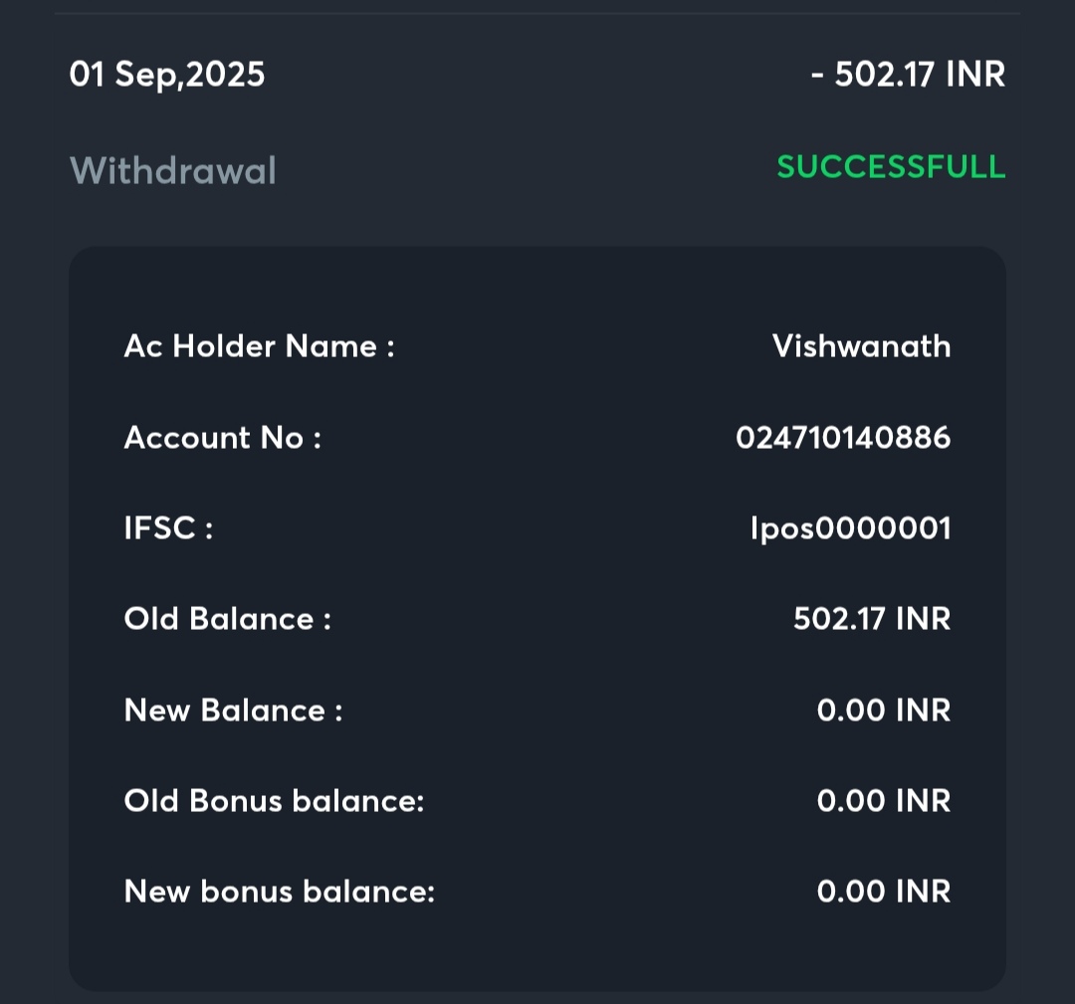Select the Old Balance value 502.17 INR
The width and height of the screenshot is (1075, 1004).
[872, 619]
